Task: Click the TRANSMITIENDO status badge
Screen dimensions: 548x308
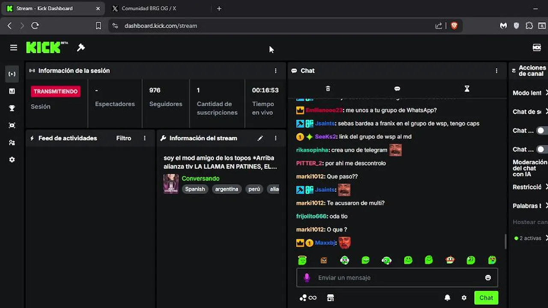Action: click(55, 92)
